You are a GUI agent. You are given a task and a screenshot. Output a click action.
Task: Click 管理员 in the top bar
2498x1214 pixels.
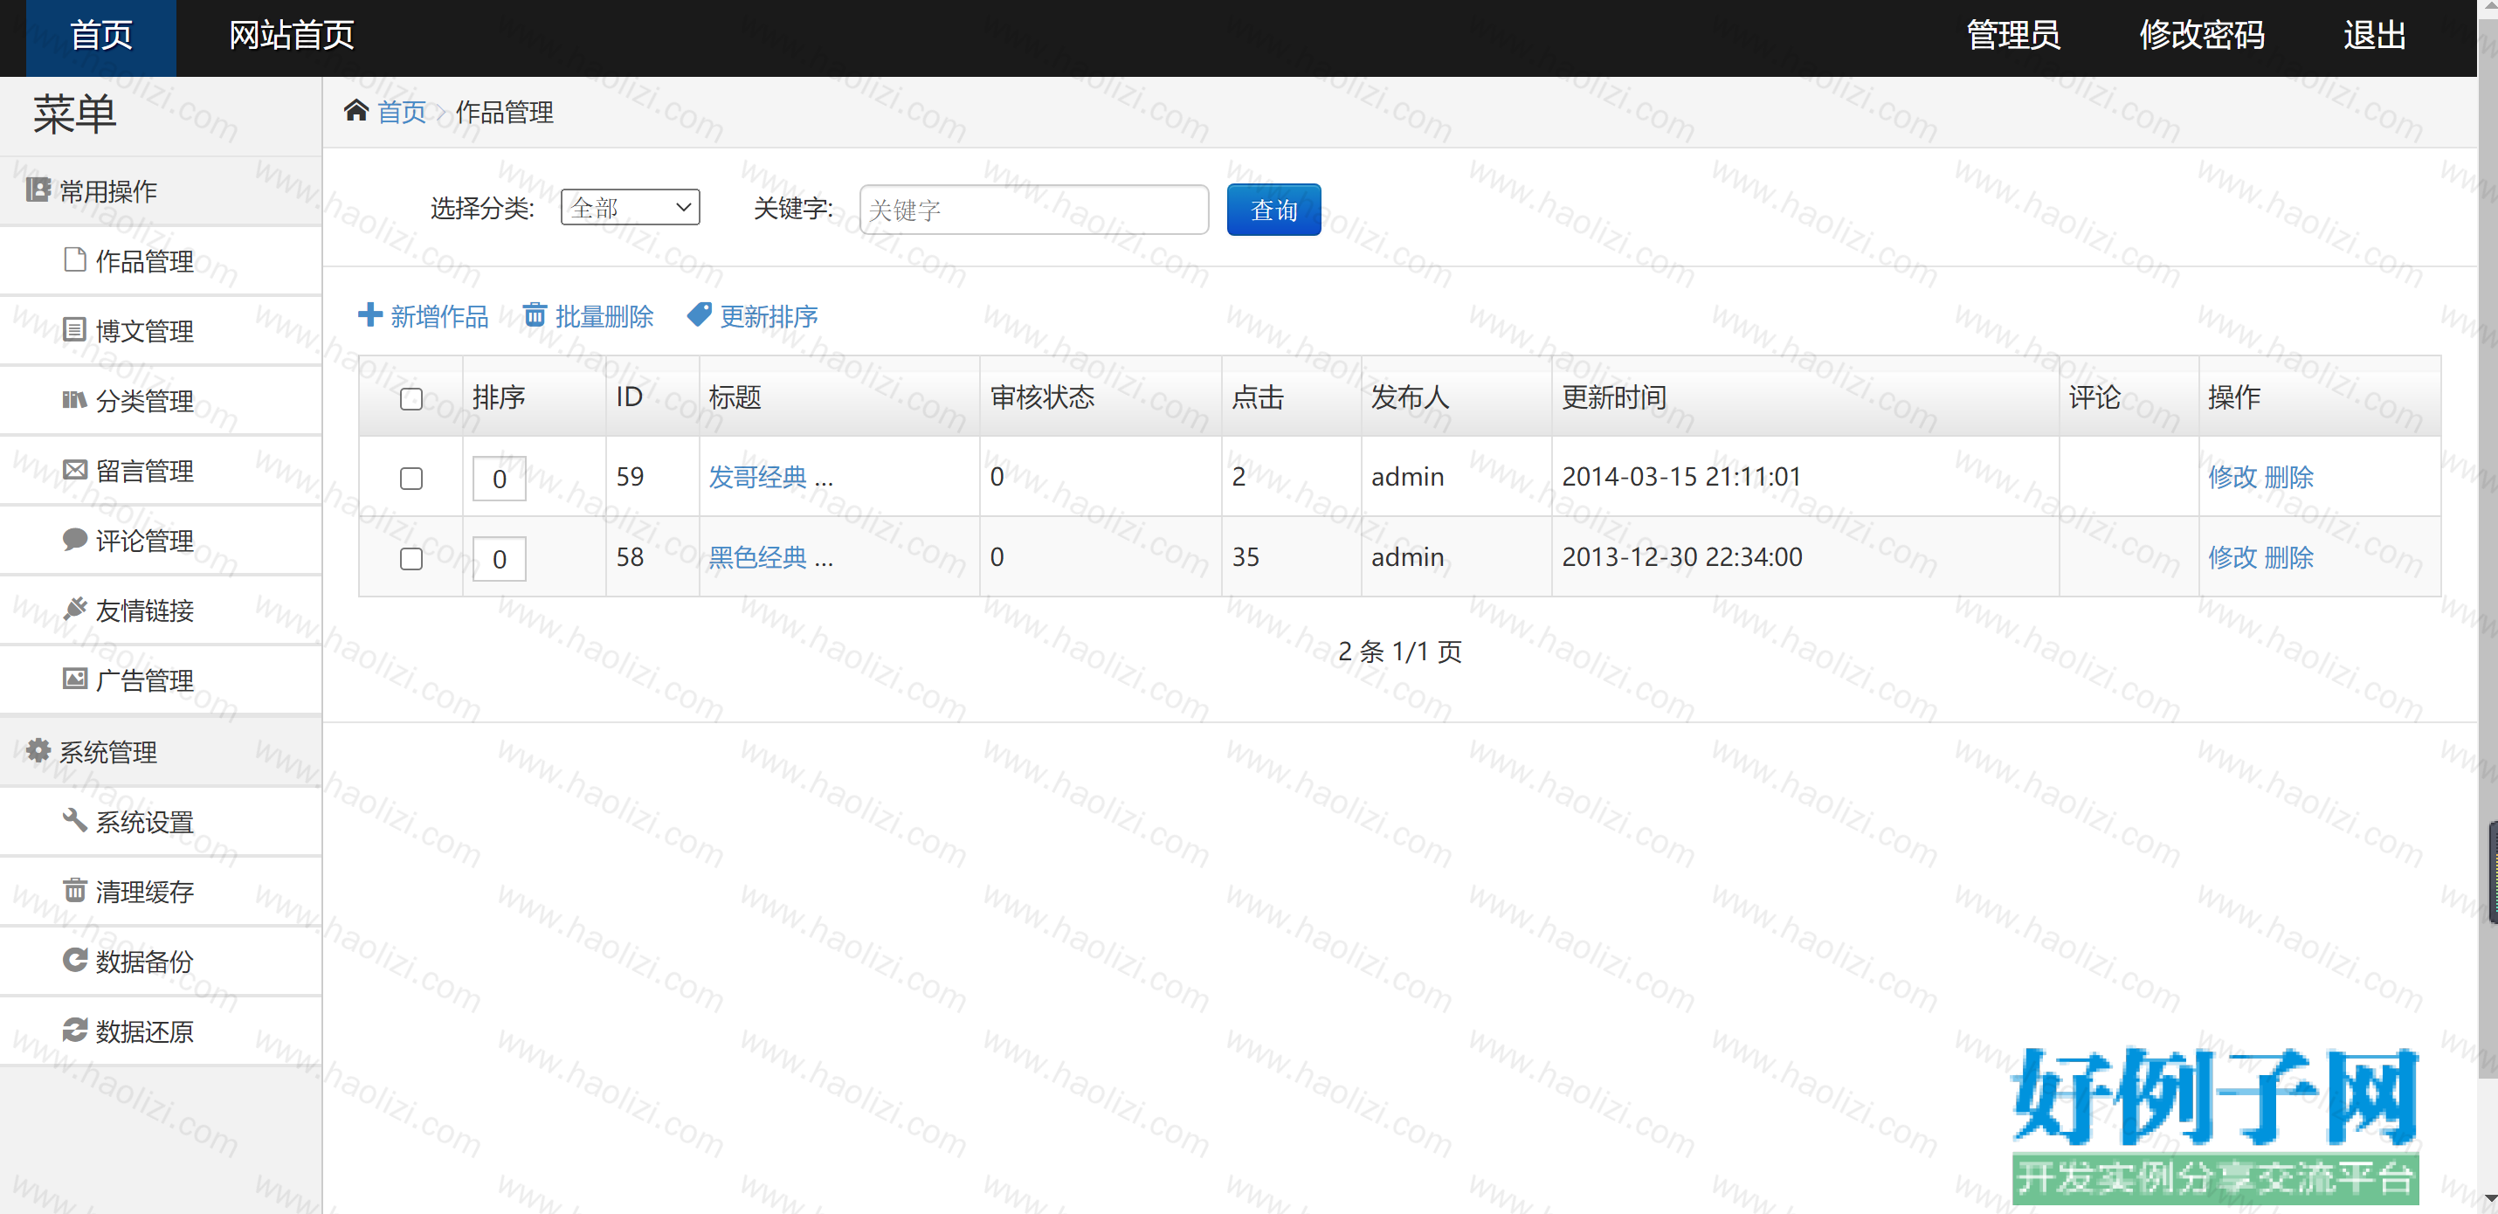[x=2013, y=36]
